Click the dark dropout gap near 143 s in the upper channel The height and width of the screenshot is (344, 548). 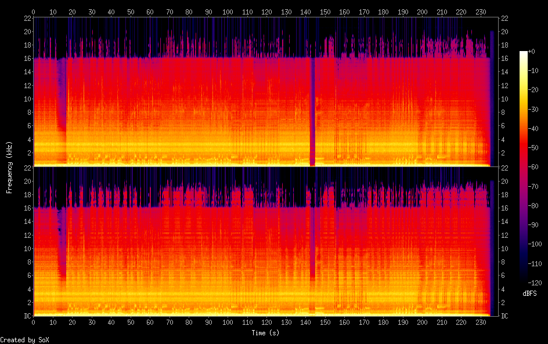(312, 116)
